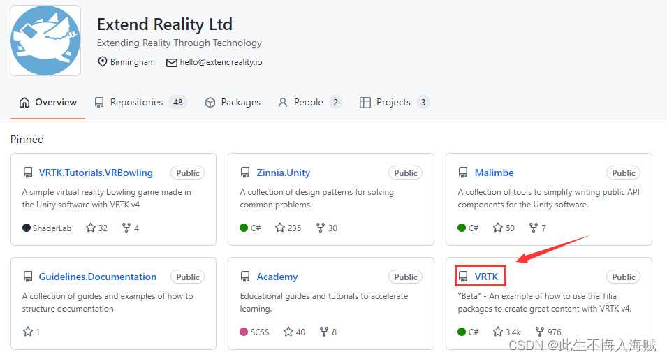Click the Public badge on VRTK.Tutorials.VRBowling card
The image size is (667, 359).
[x=188, y=173]
